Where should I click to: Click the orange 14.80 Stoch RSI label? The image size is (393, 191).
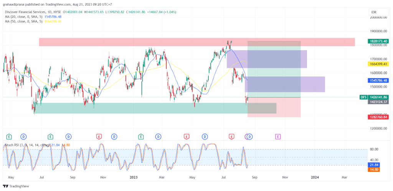[x=374, y=169]
